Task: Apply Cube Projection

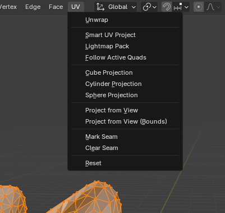Action: [x=125, y=72]
